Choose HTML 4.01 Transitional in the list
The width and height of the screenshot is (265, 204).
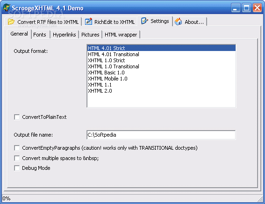point(161,54)
